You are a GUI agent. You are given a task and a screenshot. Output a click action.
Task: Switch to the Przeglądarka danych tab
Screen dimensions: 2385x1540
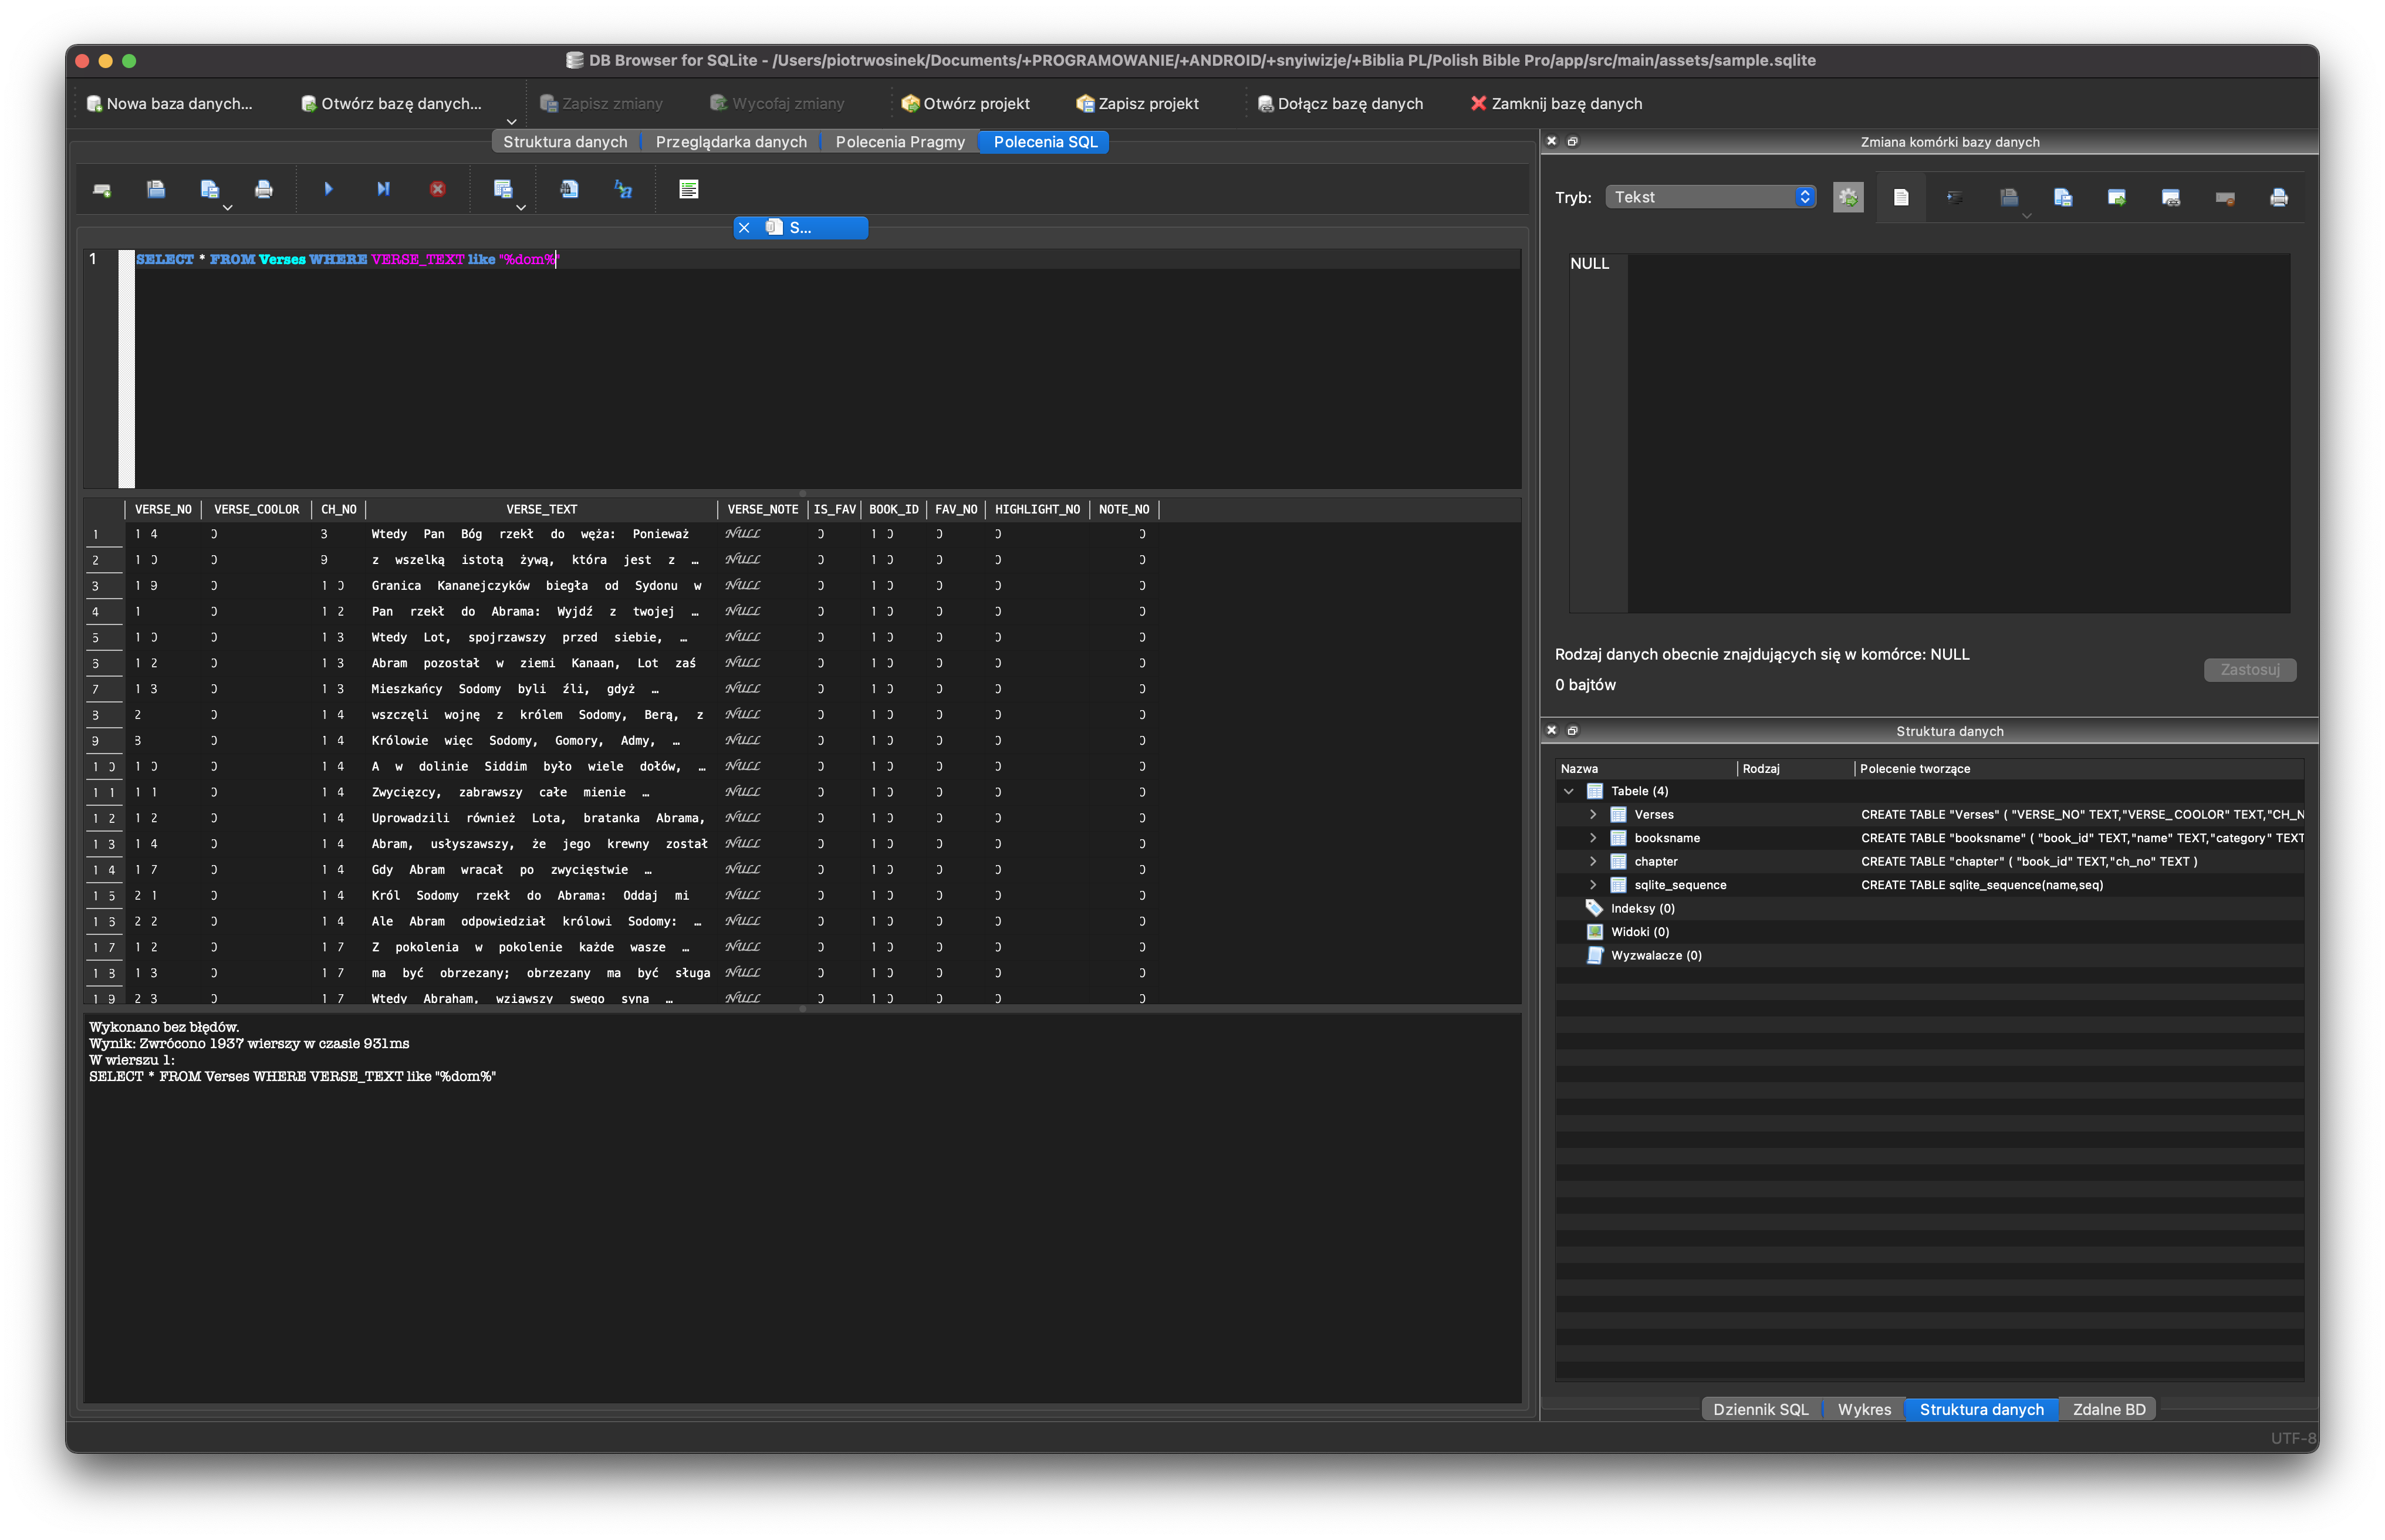pos(731,142)
